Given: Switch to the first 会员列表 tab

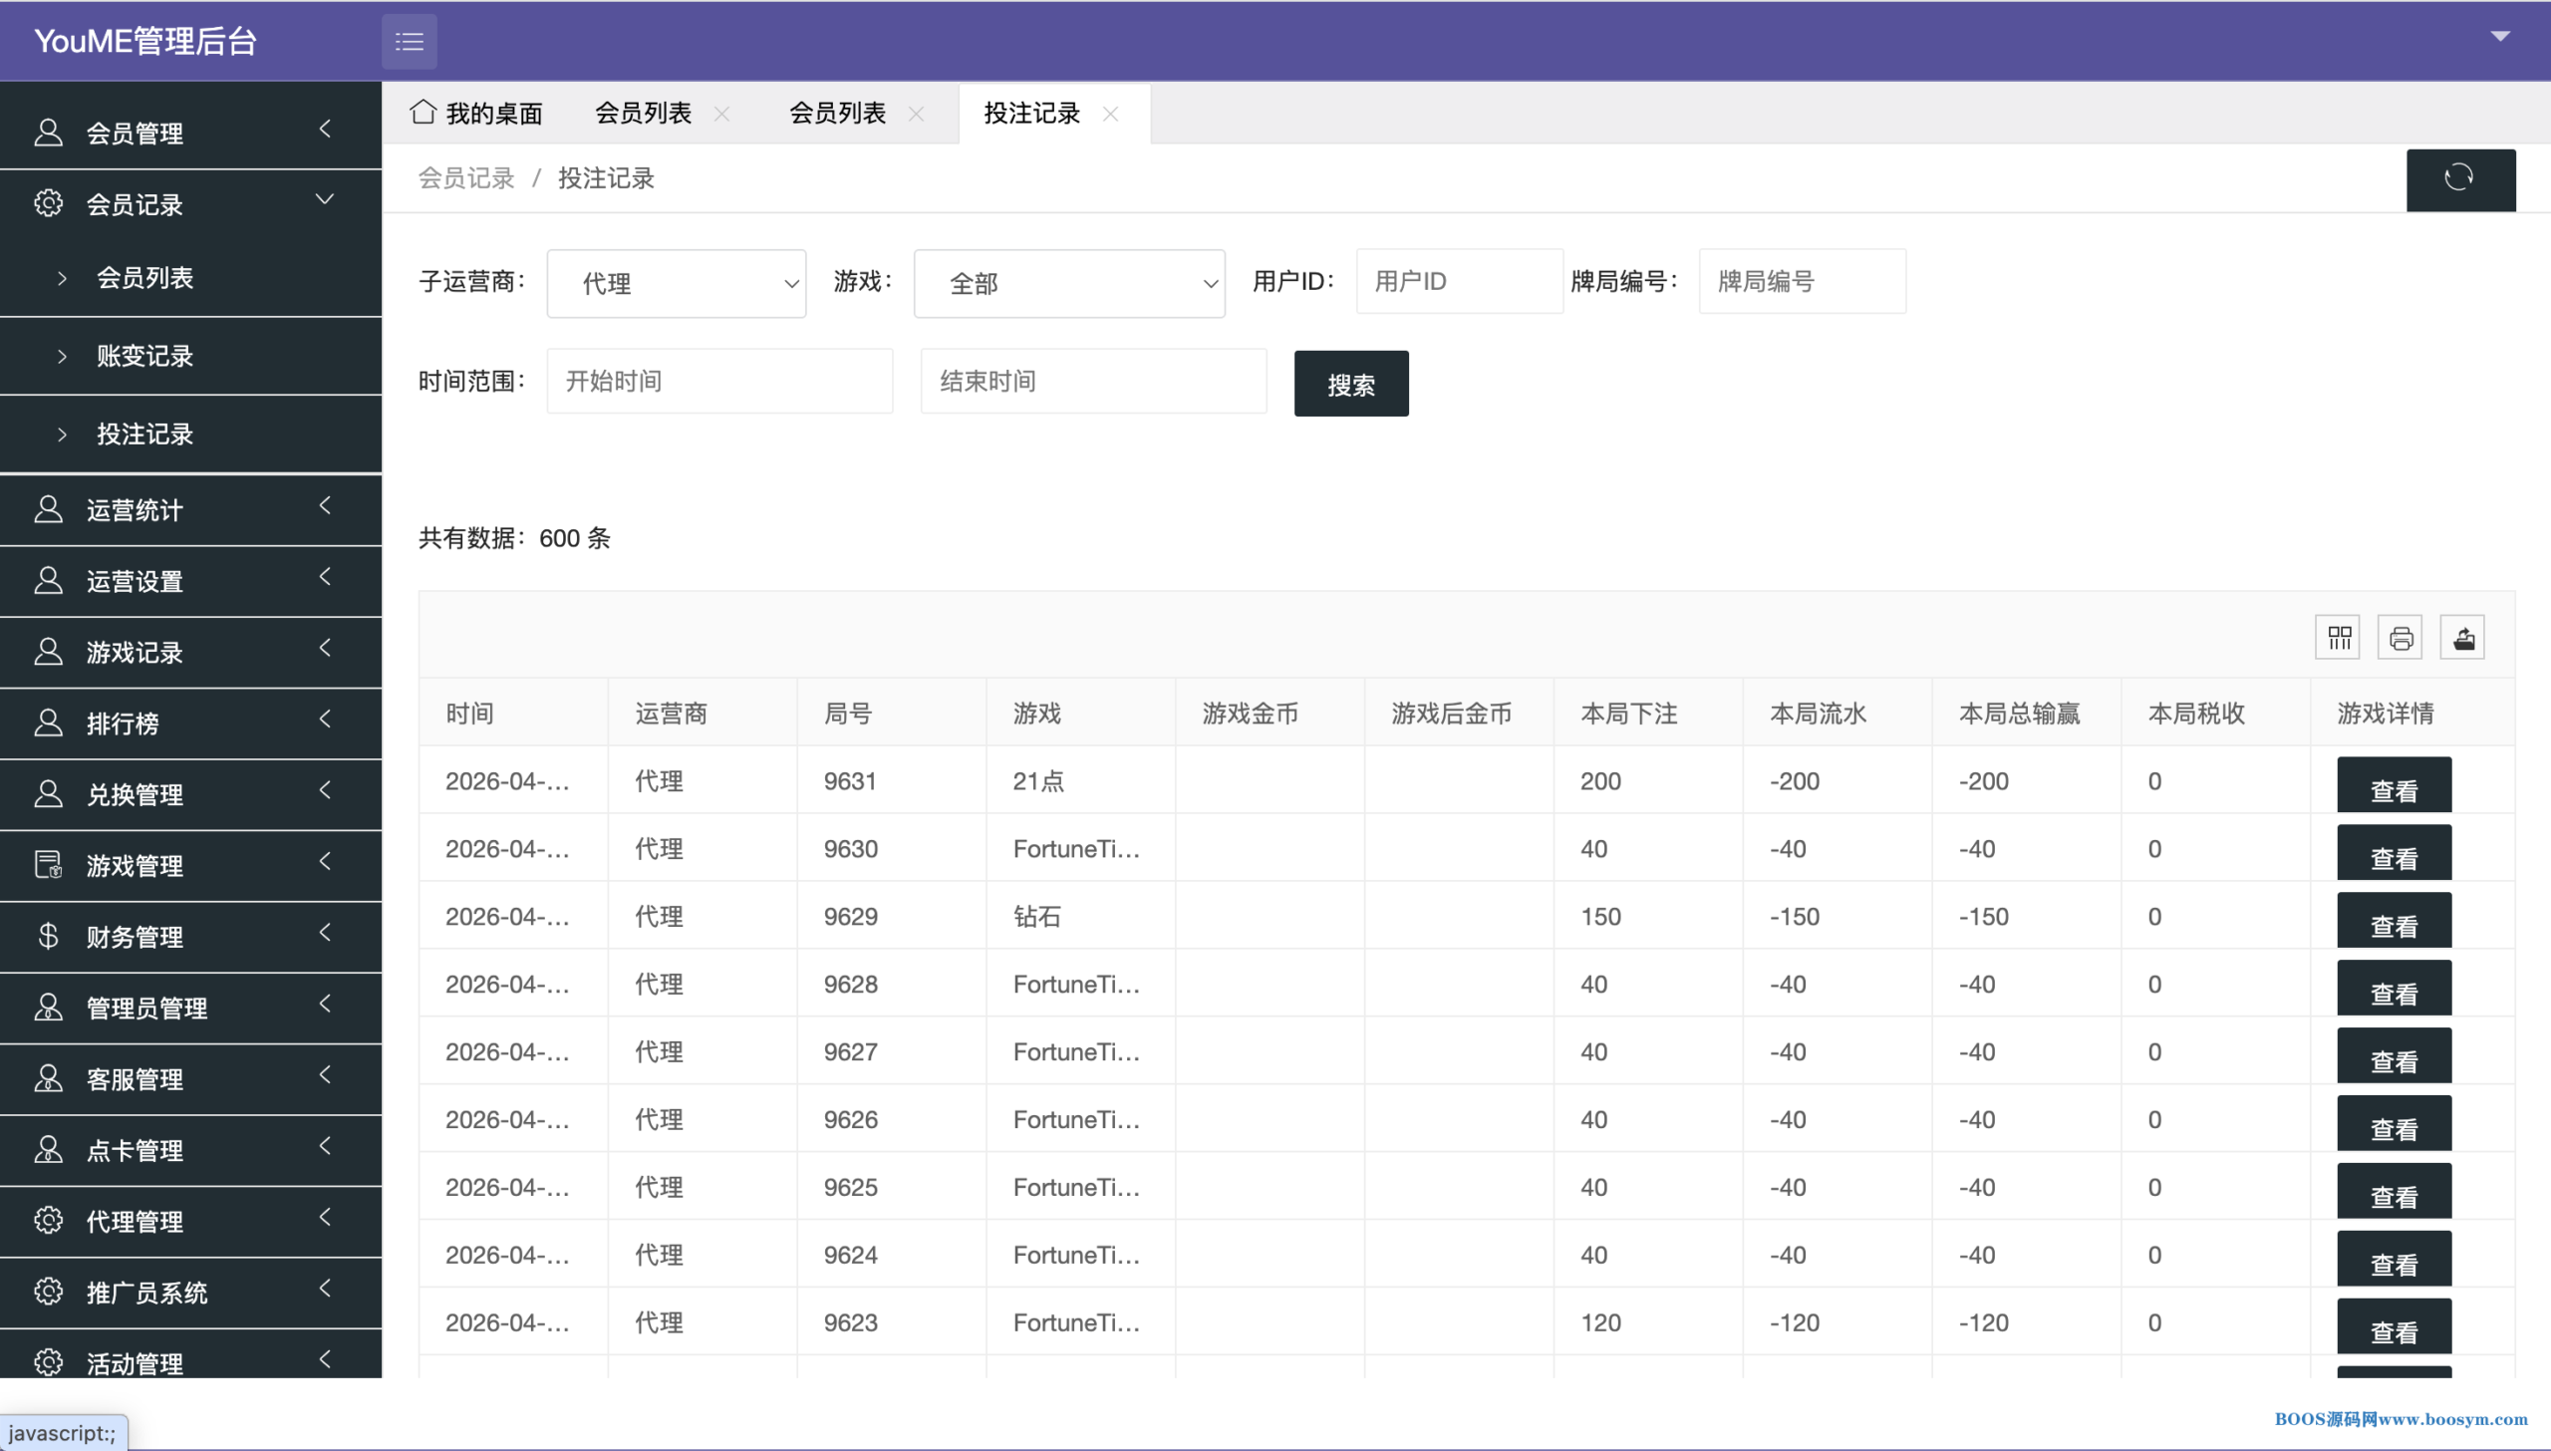Looking at the screenshot, I should 643,114.
